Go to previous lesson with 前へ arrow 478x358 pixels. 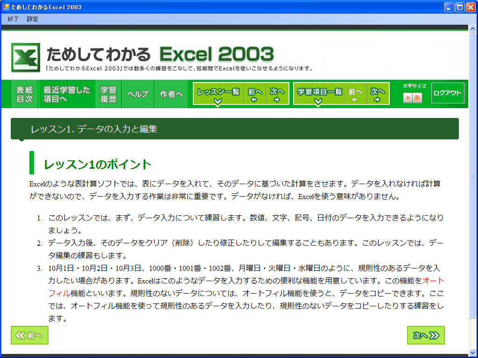(255, 94)
